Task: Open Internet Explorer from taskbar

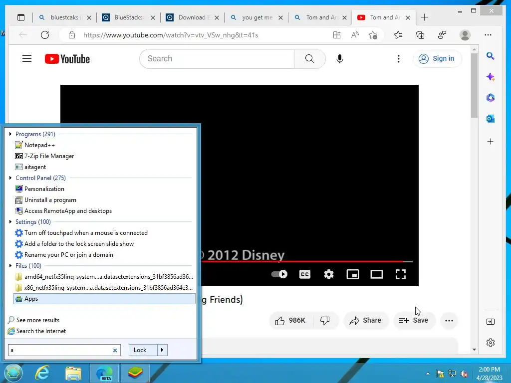Action: [42, 373]
